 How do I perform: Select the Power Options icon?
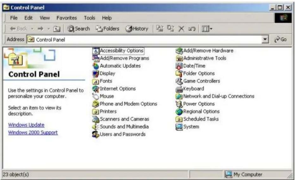179,104
